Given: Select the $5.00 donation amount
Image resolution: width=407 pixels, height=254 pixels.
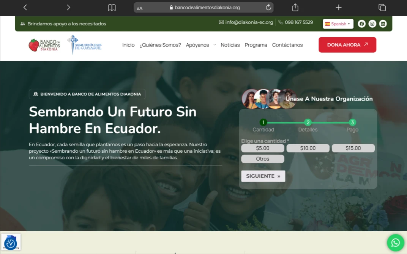Looking at the screenshot, I should pyautogui.click(x=262, y=148).
